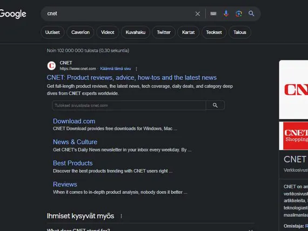308x231 pixels.
Task: Open the three-dot menu beside cnet.com URL
Action: 136,69
